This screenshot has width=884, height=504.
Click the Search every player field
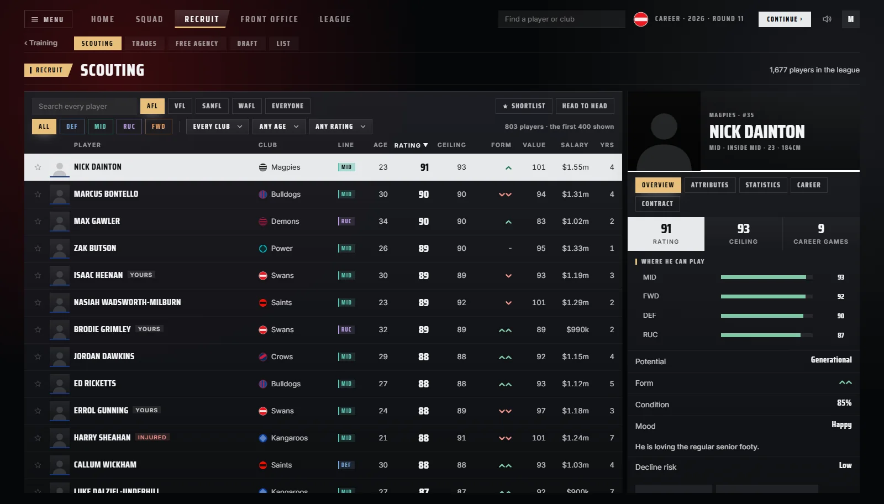point(84,106)
